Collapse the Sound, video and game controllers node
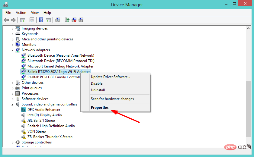254x157 pixels. (12, 105)
